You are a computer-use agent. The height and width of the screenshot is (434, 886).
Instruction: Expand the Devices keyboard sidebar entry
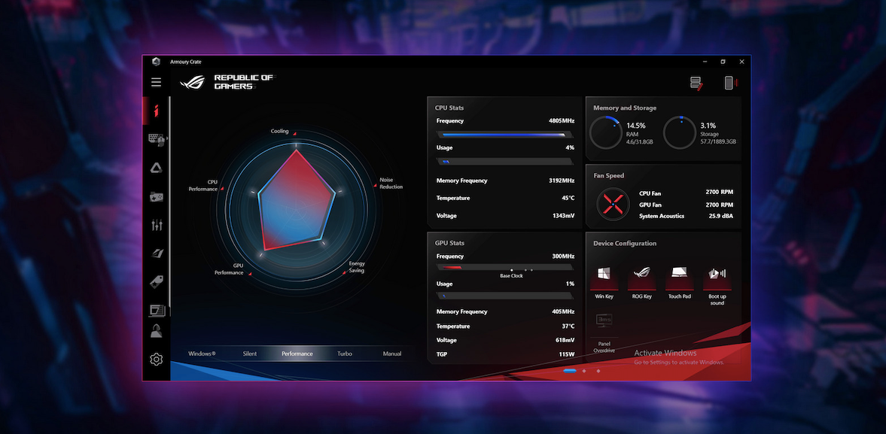tap(157, 139)
